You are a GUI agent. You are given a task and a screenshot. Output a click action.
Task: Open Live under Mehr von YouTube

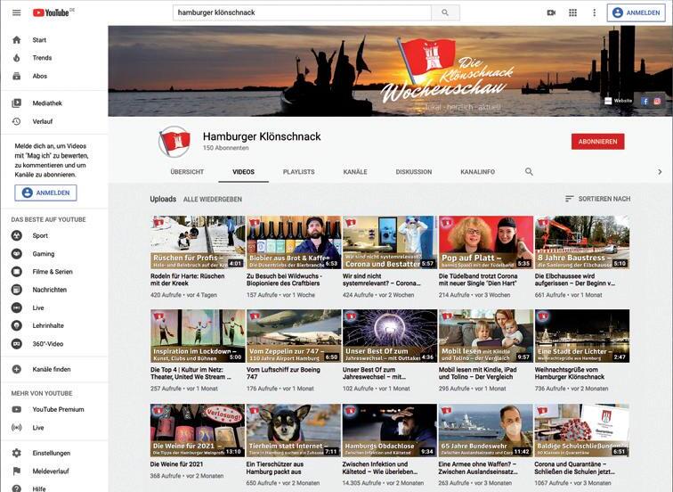click(16, 428)
